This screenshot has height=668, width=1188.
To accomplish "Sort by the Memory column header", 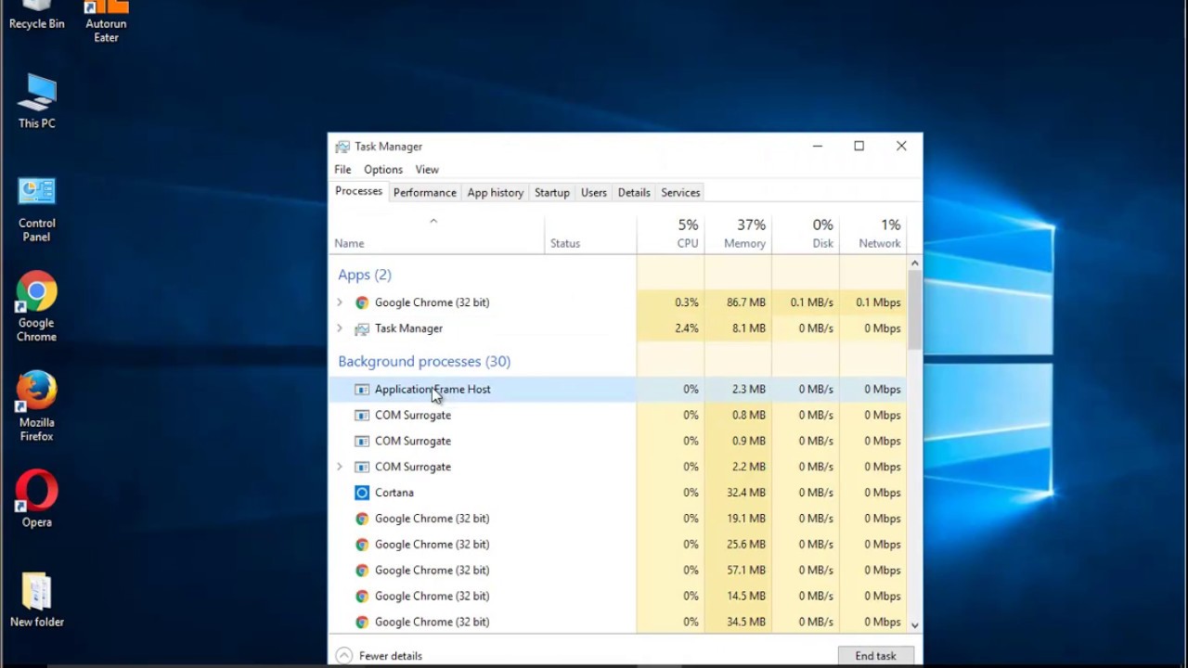I will (x=738, y=234).
